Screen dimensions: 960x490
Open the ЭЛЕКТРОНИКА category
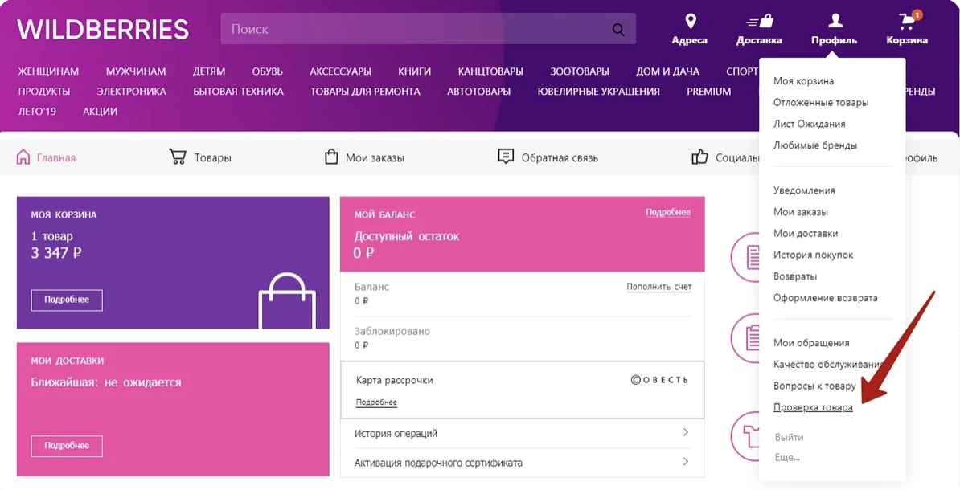pos(131,92)
